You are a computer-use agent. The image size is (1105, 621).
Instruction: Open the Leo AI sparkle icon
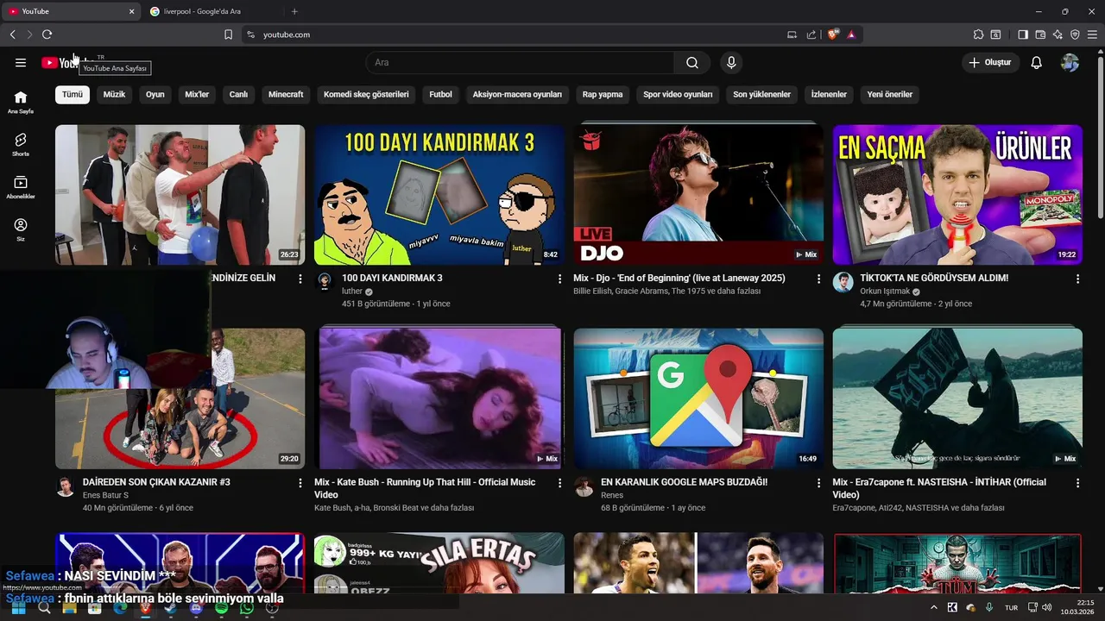click(x=1058, y=34)
